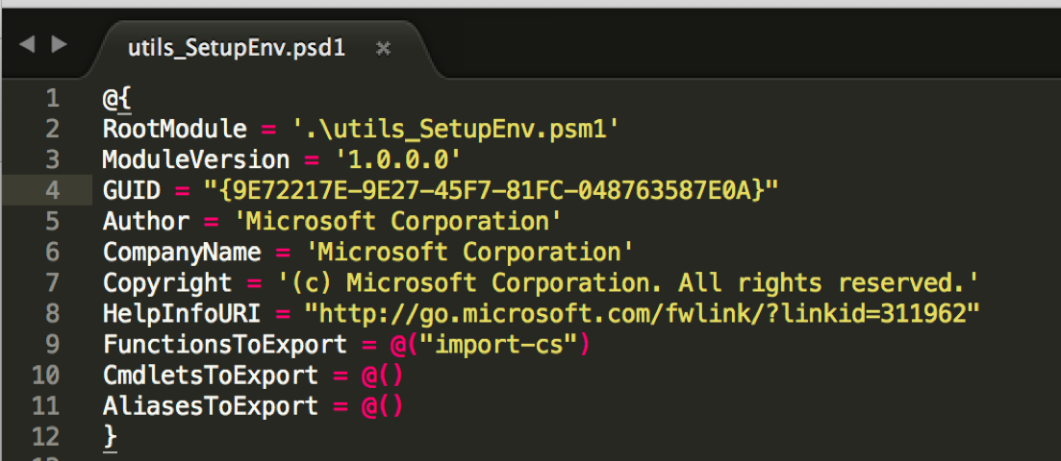The width and height of the screenshot is (1061, 461).
Task: Close the utils_SetupEnv.psd1 tab
Action: click(x=383, y=49)
